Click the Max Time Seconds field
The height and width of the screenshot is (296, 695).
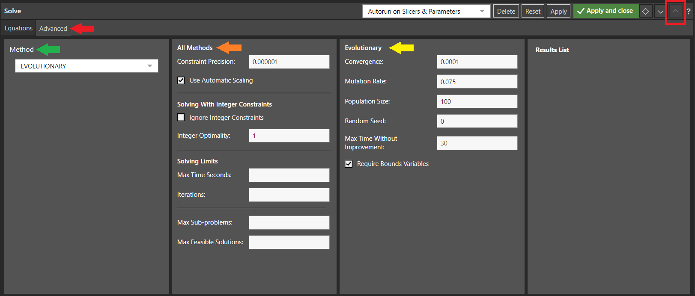(x=289, y=175)
